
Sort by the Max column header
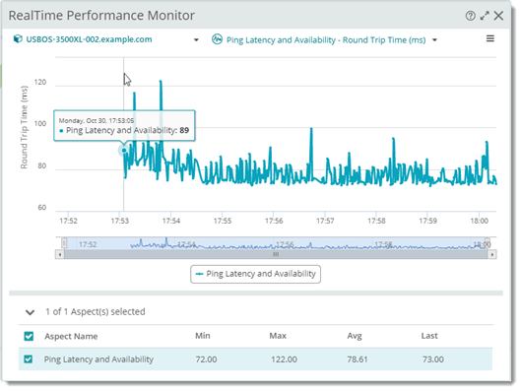click(x=278, y=336)
